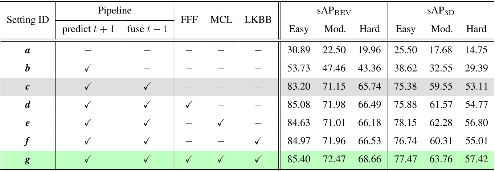Click the LKBB checkmark in row f

coord(258,142)
